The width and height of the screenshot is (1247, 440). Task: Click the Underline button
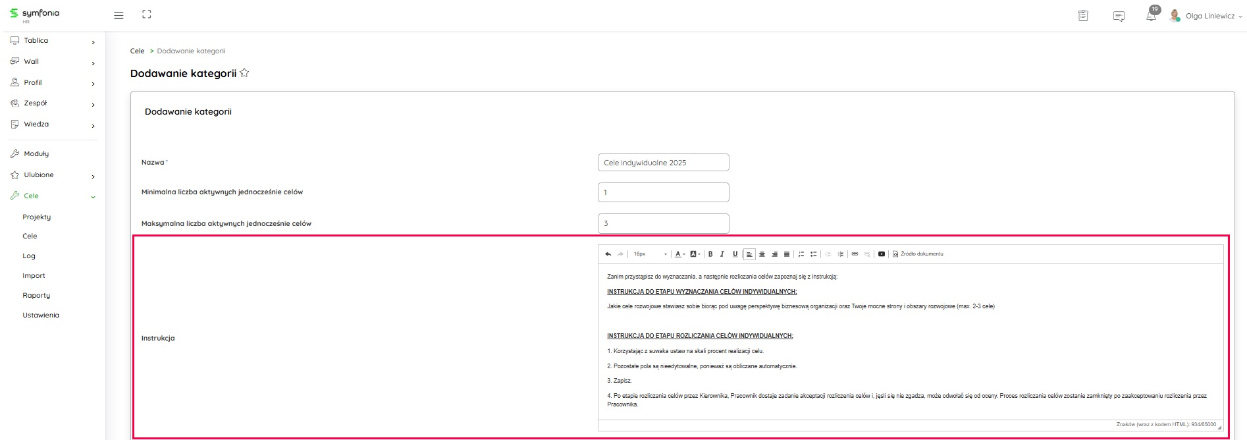[x=735, y=254]
